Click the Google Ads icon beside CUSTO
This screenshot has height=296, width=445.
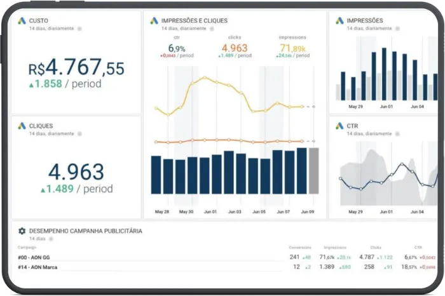click(x=22, y=21)
